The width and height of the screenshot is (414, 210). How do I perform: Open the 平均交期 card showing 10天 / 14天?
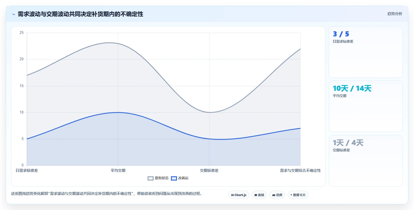pyautogui.click(x=366, y=106)
